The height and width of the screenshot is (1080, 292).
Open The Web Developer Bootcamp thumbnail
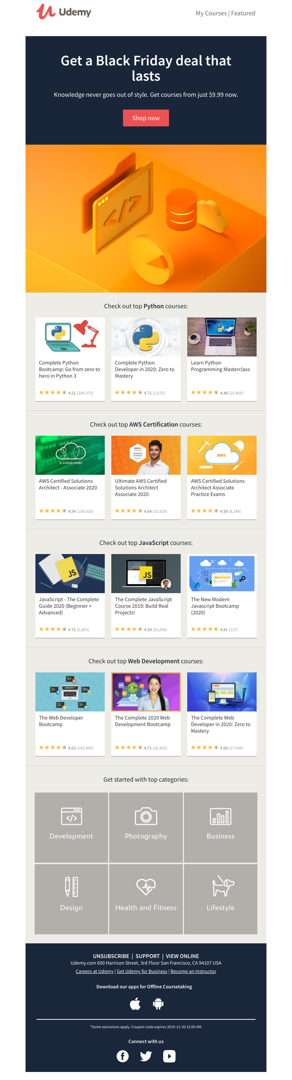70,691
